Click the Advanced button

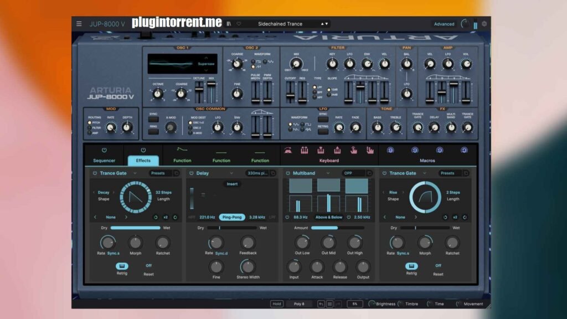[444, 24]
